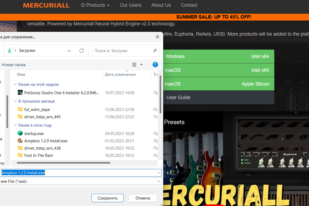Select the driver_hdsp_win_445 folder
309x206 pixels.
pyautogui.click(x=42, y=117)
